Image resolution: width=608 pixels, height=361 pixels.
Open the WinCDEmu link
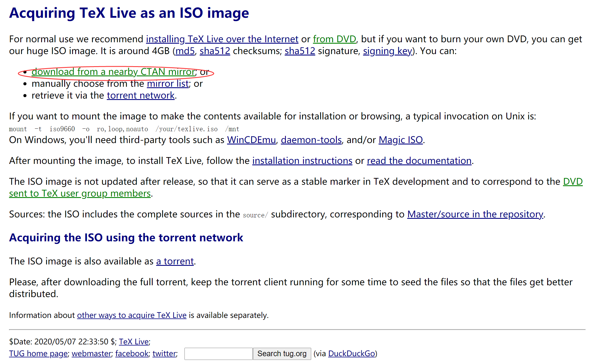coord(251,140)
